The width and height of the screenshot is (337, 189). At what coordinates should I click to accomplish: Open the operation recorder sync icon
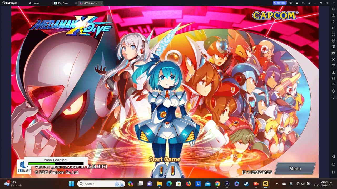(x=333, y=41)
